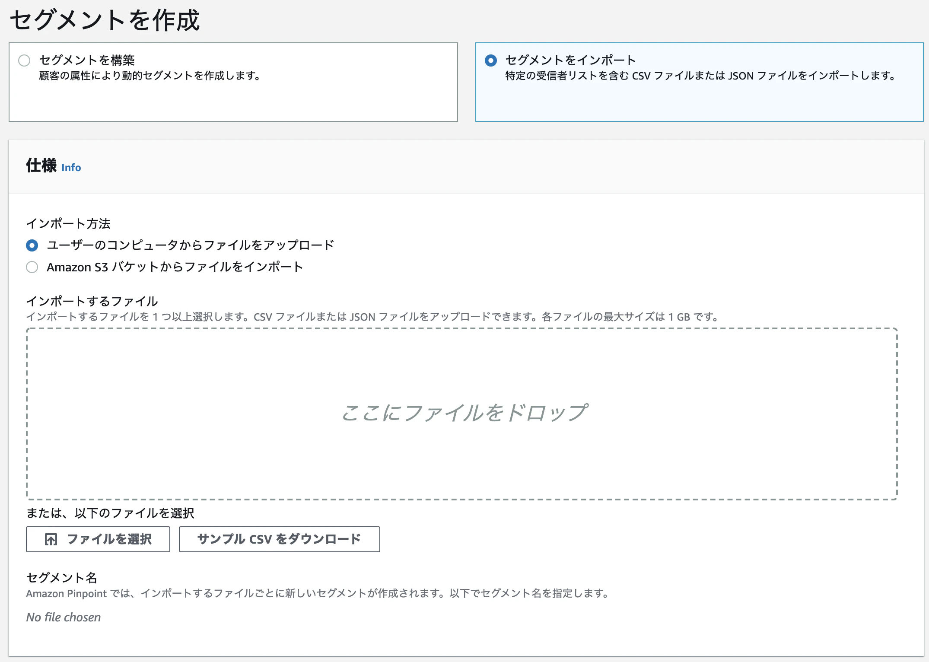Click the 仕様 section header

tap(41, 166)
